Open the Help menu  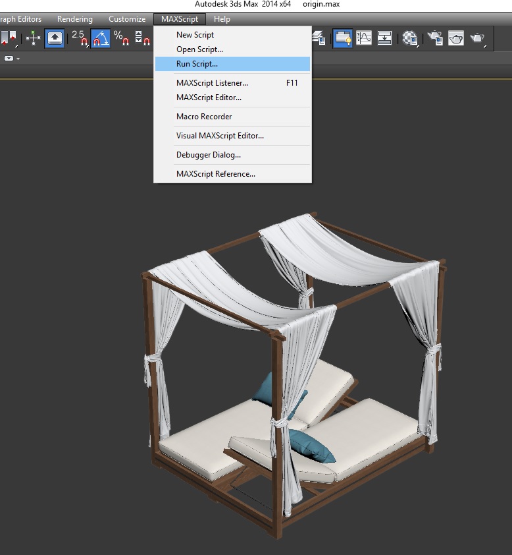click(x=222, y=19)
